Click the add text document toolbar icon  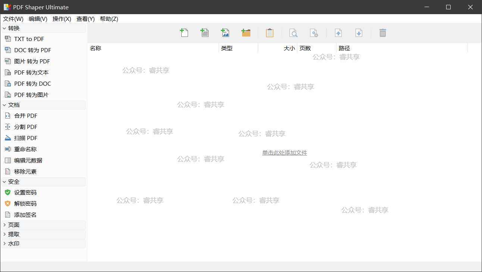[204, 33]
